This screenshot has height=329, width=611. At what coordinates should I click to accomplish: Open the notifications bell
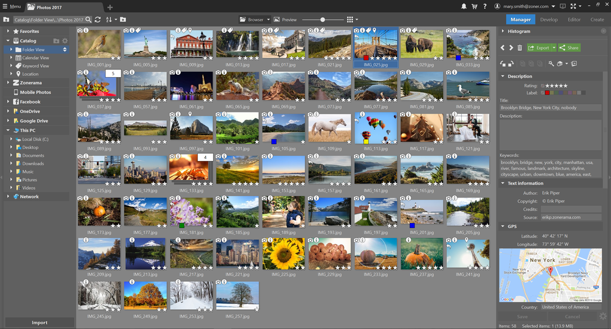tap(464, 6)
